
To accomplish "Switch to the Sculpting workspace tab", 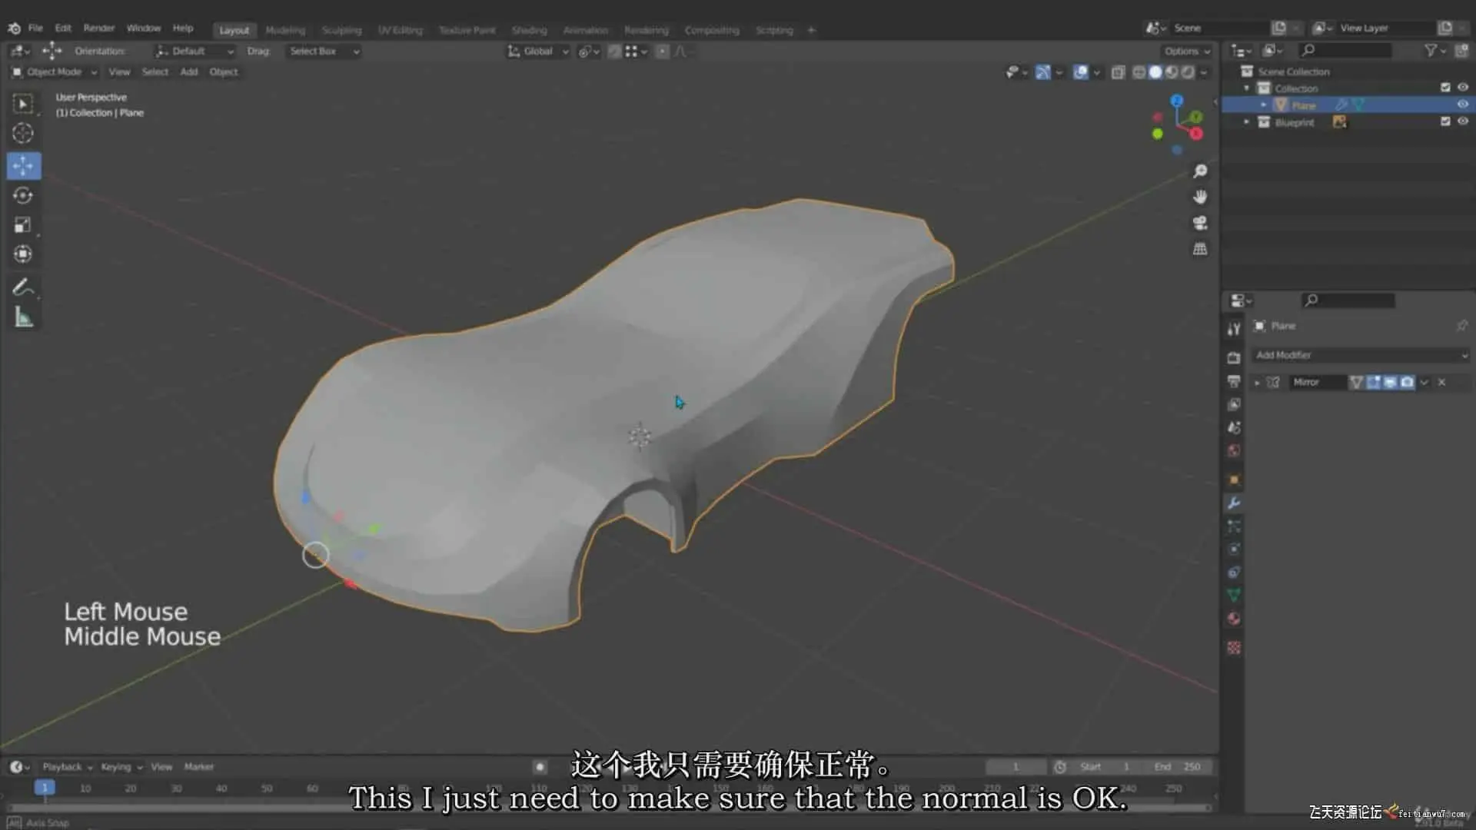I will tap(341, 30).
